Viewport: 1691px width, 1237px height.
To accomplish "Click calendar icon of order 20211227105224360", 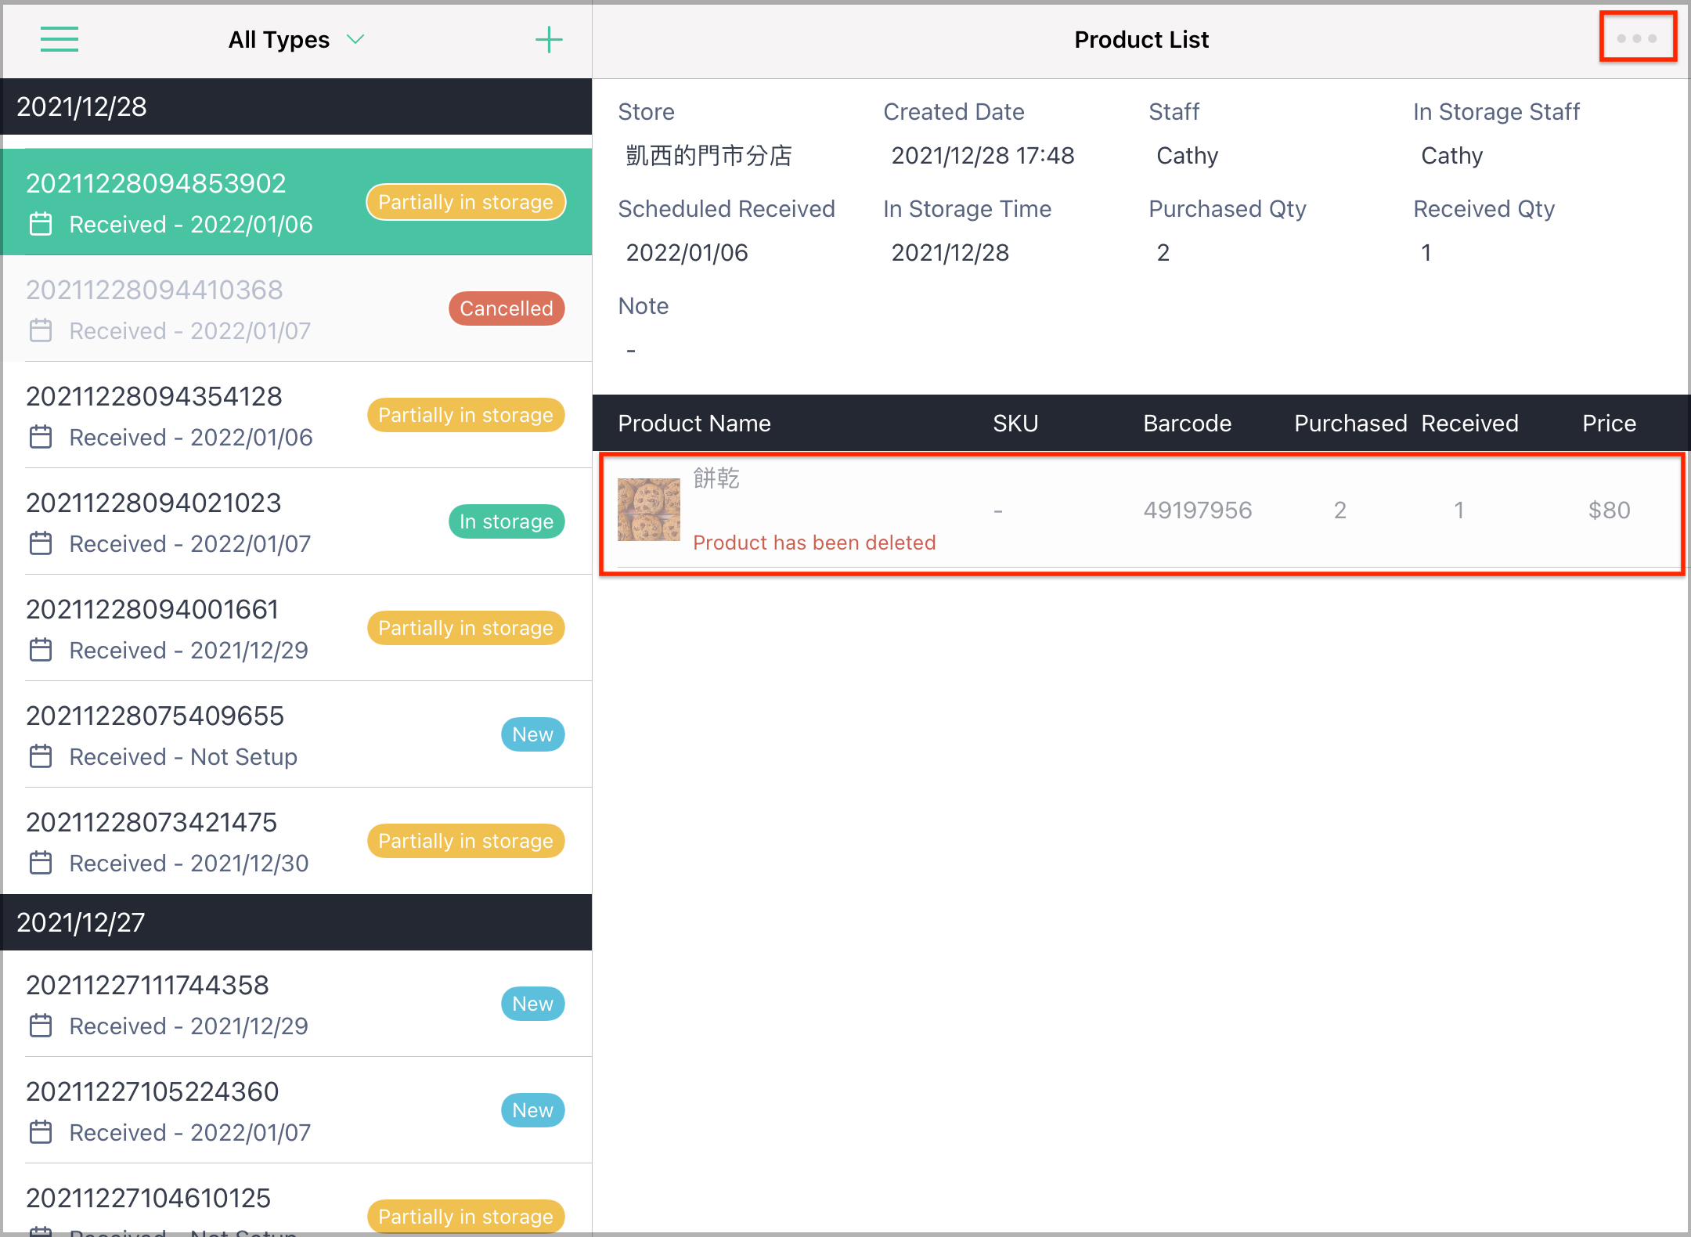I will (x=41, y=1133).
